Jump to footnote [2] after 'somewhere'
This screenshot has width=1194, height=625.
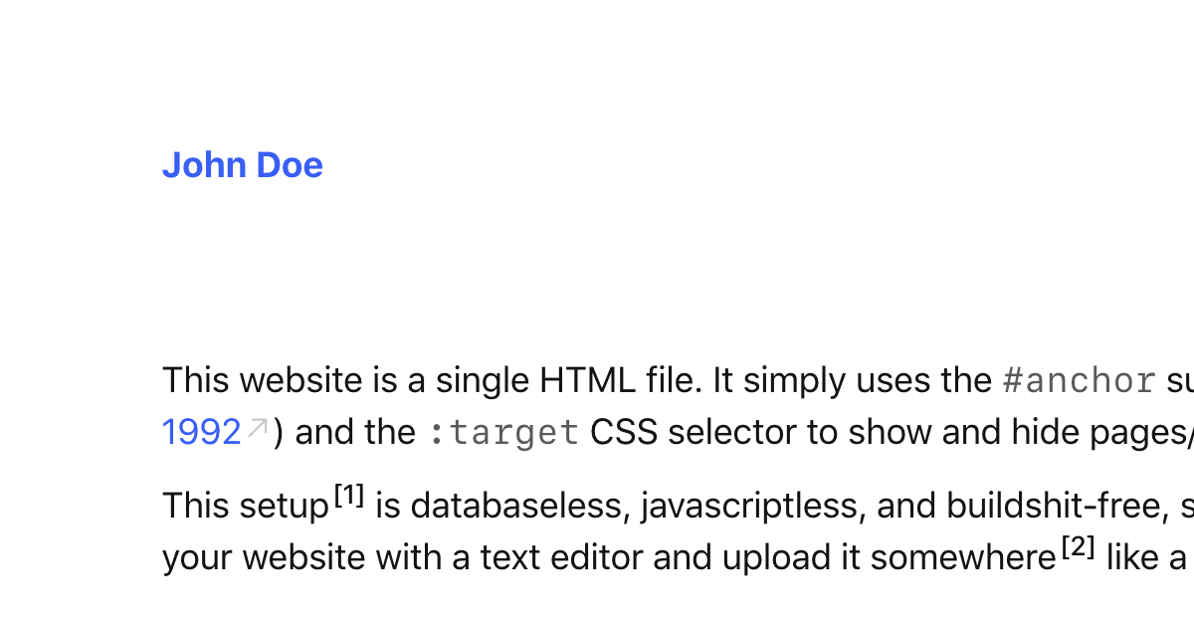point(1079,546)
